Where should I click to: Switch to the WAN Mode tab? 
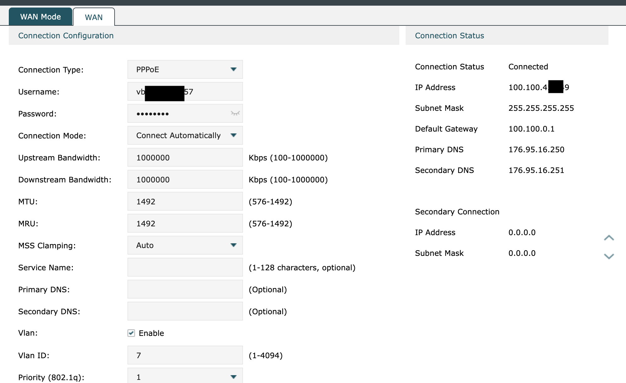40,17
